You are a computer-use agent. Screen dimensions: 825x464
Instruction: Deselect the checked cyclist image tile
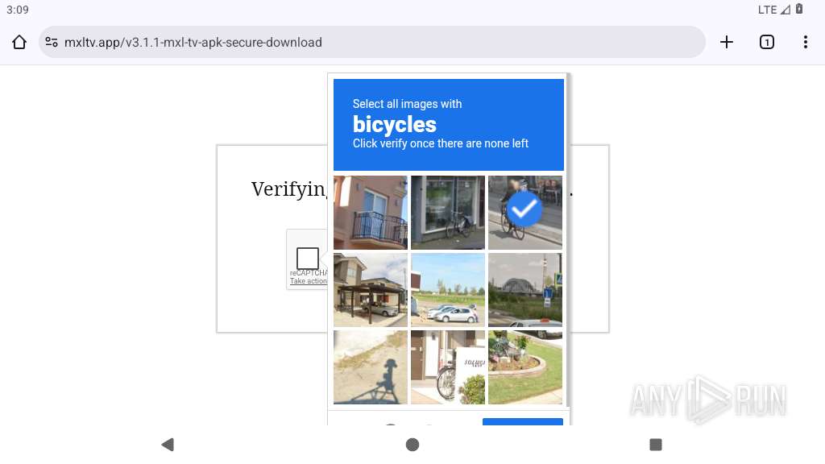[525, 213]
